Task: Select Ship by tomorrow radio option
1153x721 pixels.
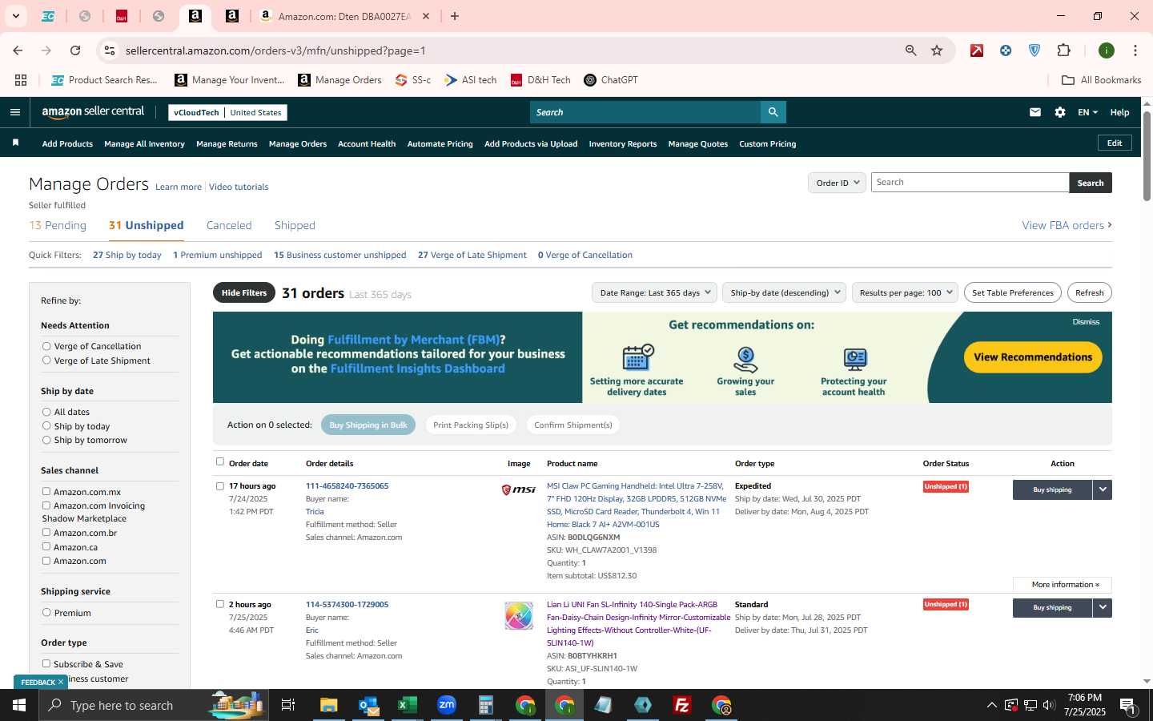Action: [46, 440]
